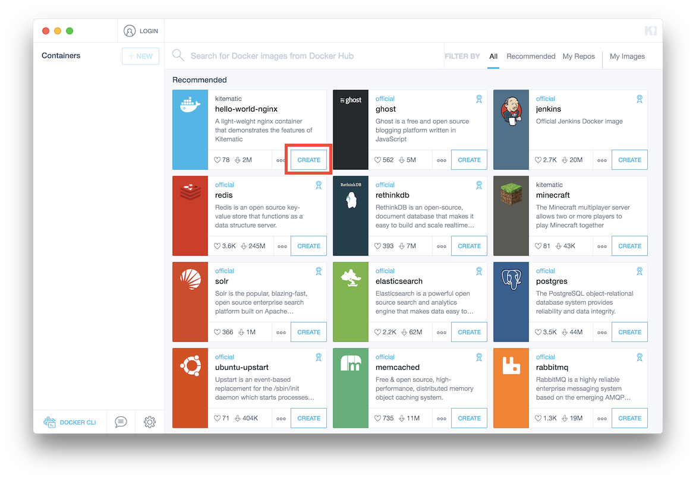The height and width of the screenshot is (481, 696).
Task: Click the search magnifying glass icon
Action: coord(178,56)
